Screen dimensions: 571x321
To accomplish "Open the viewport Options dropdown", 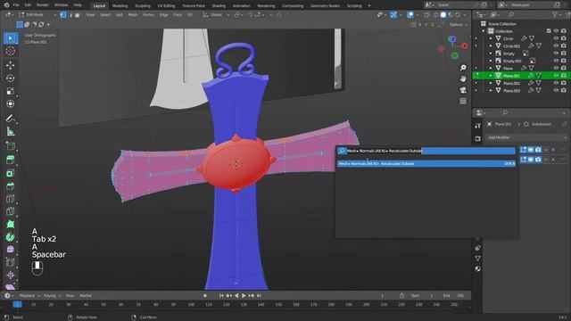I will pos(458,24).
